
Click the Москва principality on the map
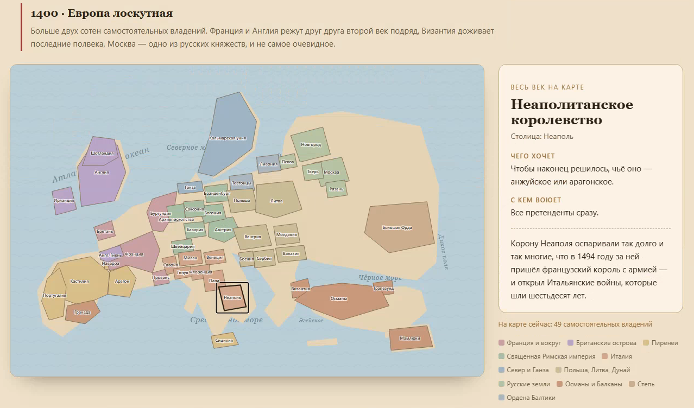(332, 171)
